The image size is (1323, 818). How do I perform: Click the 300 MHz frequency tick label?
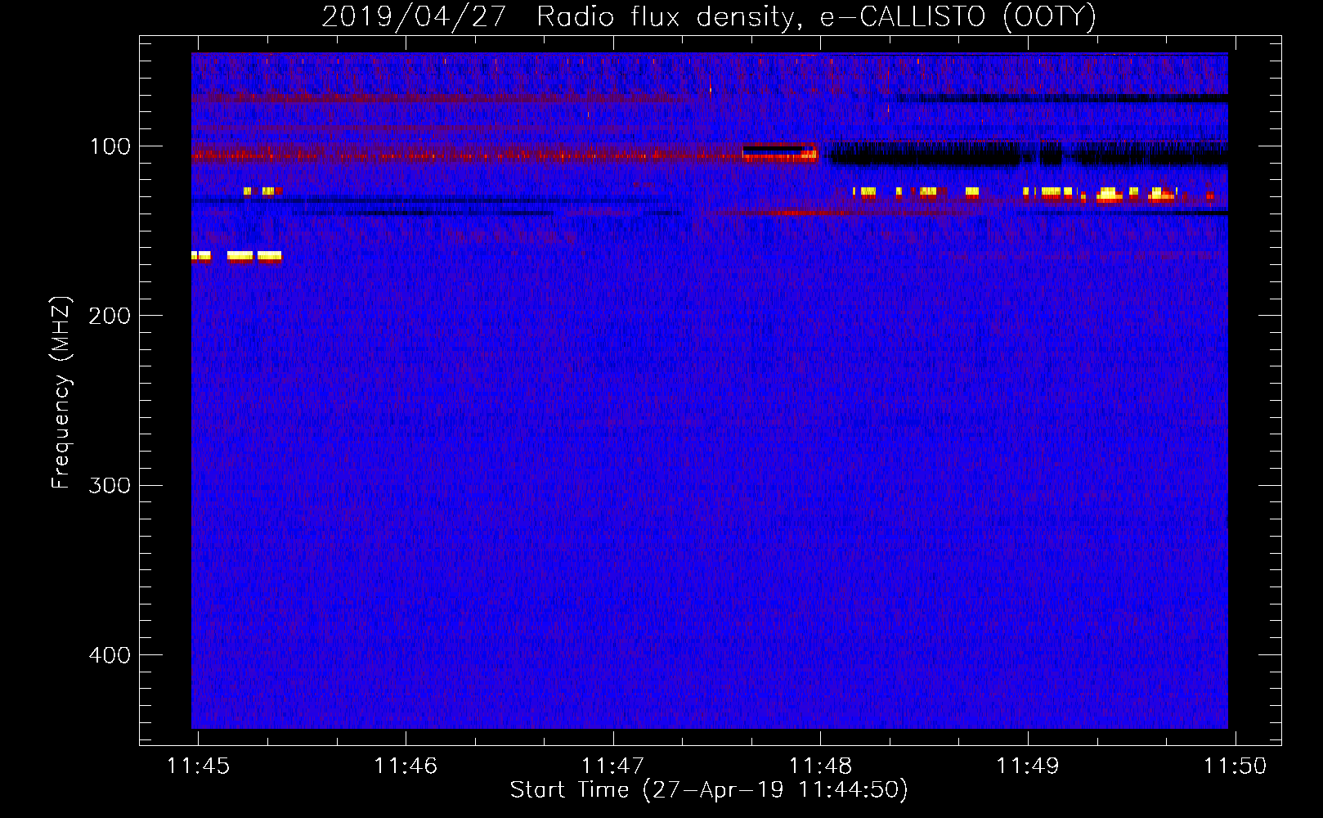pyautogui.click(x=110, y=485)
